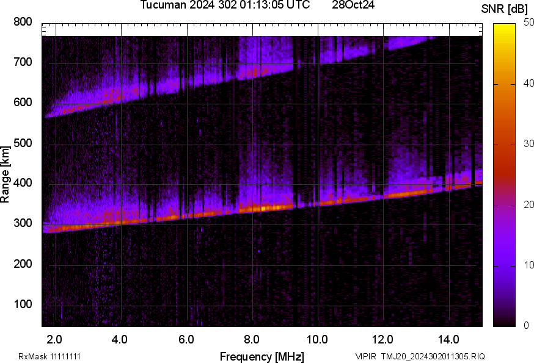
Task: Click the 'RxMask 11111111' footer text
Action: (x=49, y=356)
